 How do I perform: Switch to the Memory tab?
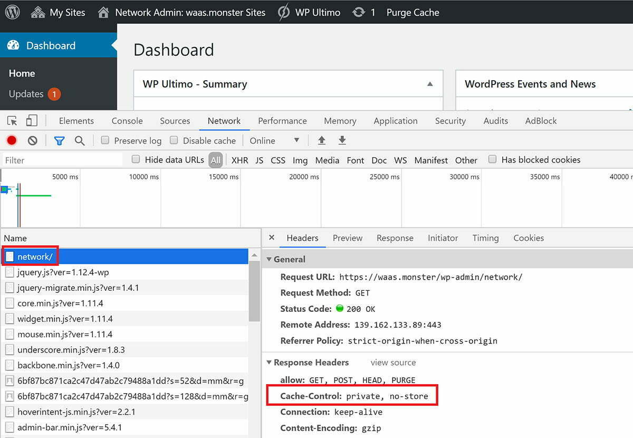[340, 121]
